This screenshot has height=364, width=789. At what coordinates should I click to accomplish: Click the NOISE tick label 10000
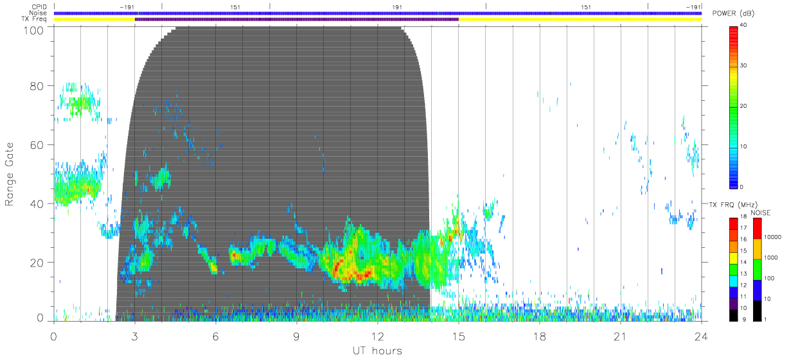coord(772,237)
